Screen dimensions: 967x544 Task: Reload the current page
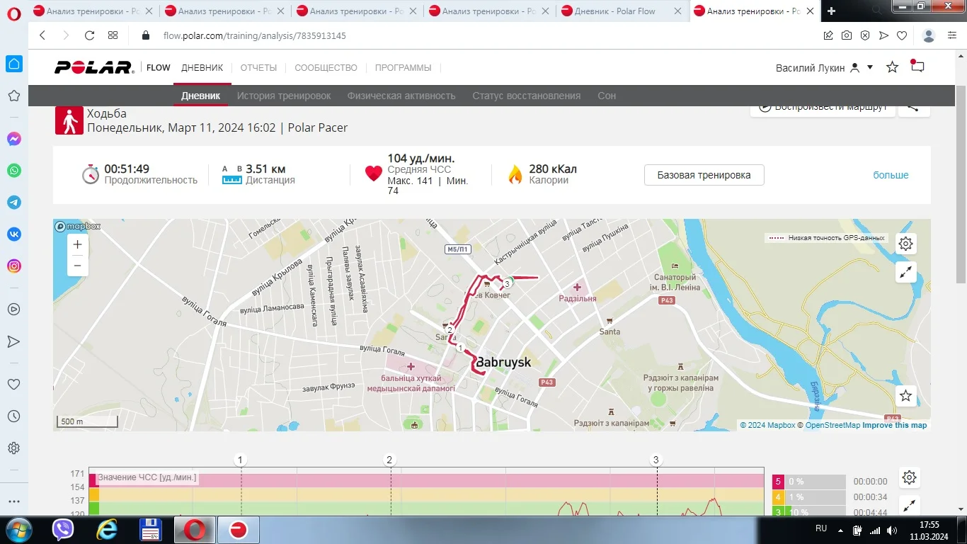[89, 35]
